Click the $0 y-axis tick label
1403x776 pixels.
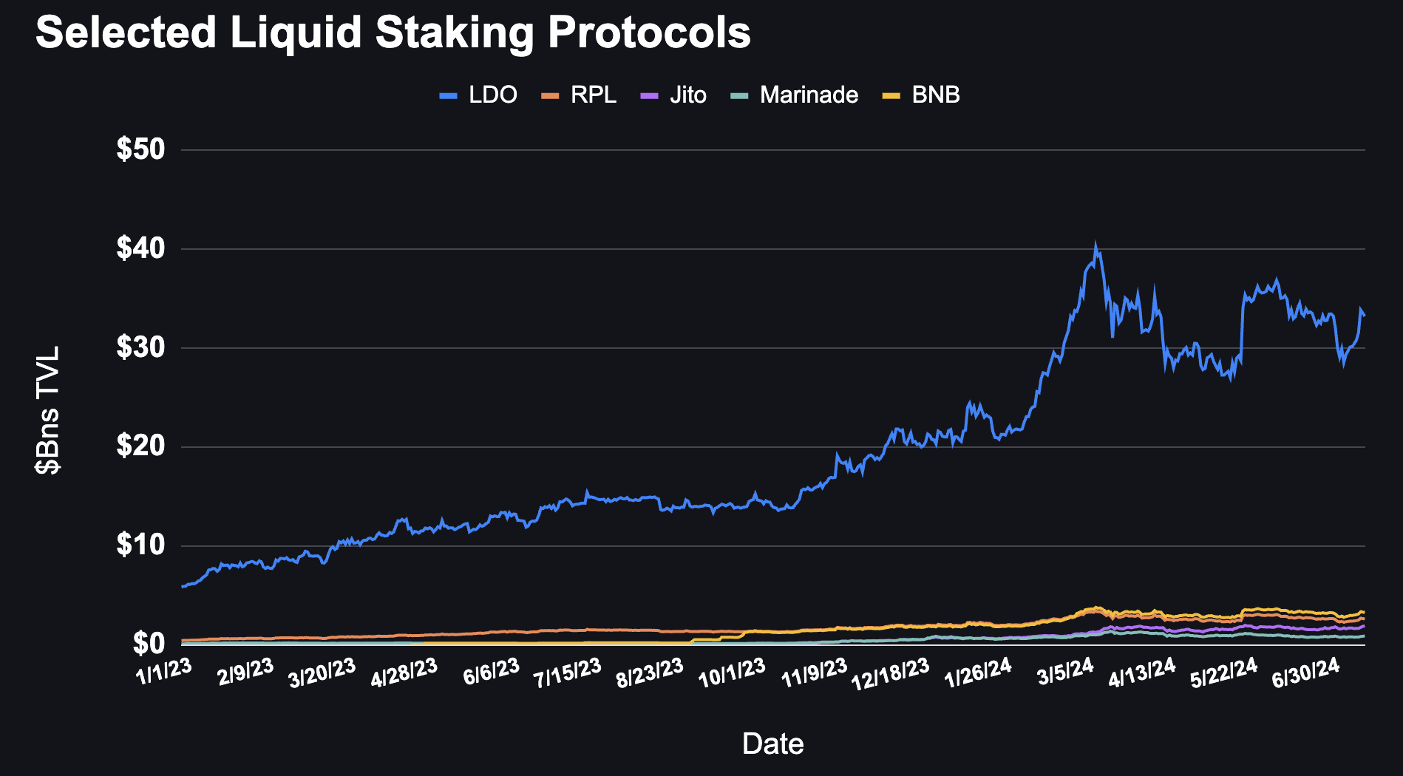tap(149, 644)
